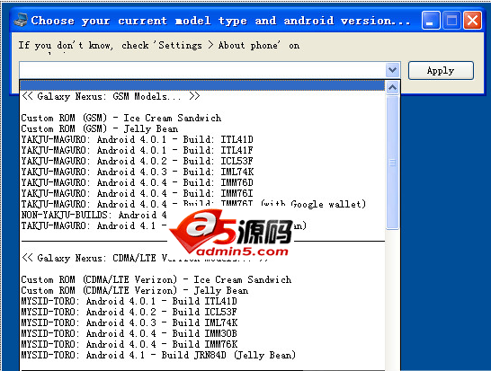Maximize the model chooser window
The width and height of the screenshot is (491, 371).
[x=451, y=21]
